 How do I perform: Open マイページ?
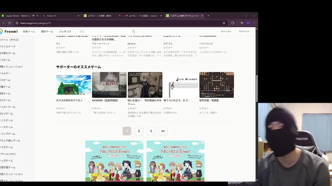click(x=244, y=32)
